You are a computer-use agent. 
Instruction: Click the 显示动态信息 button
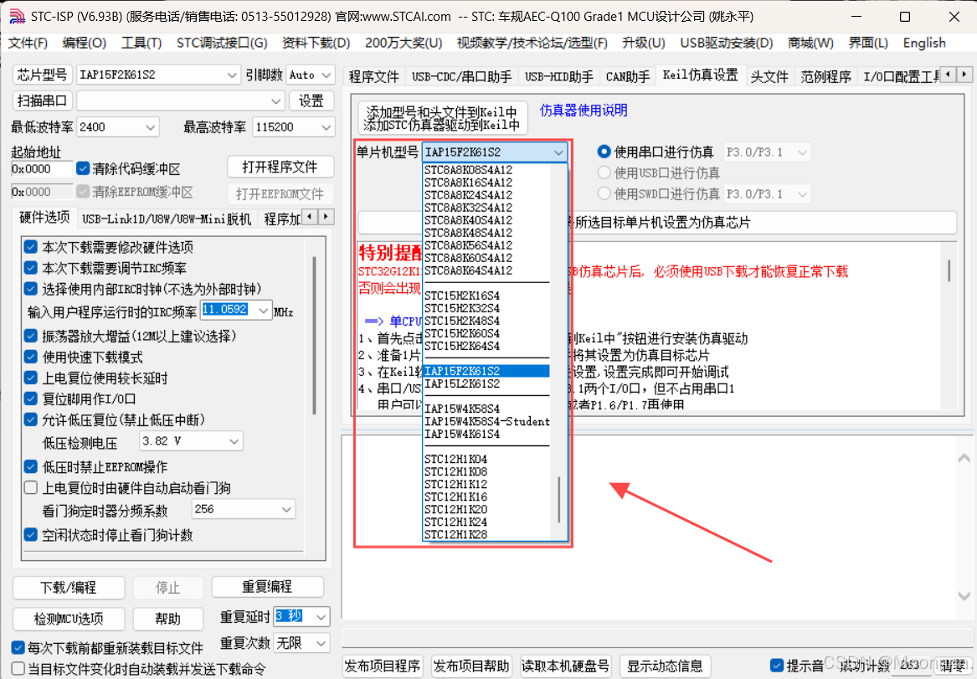coord(664,666)
